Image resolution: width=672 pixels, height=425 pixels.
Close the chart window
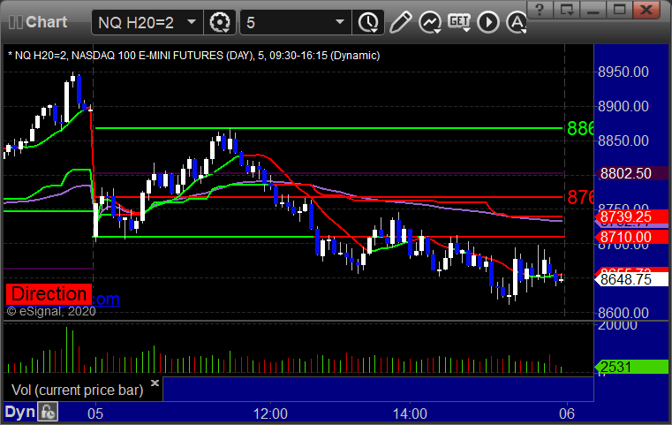pos(646,9)
